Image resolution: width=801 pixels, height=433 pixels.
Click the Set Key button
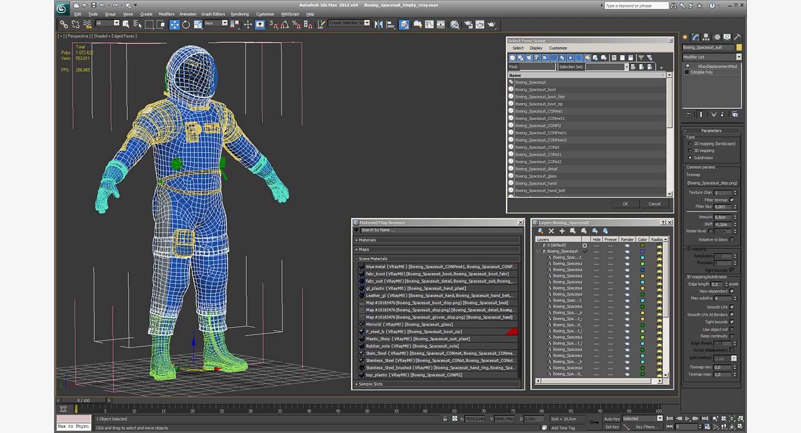pyautogui.click(x=612, y=427)
